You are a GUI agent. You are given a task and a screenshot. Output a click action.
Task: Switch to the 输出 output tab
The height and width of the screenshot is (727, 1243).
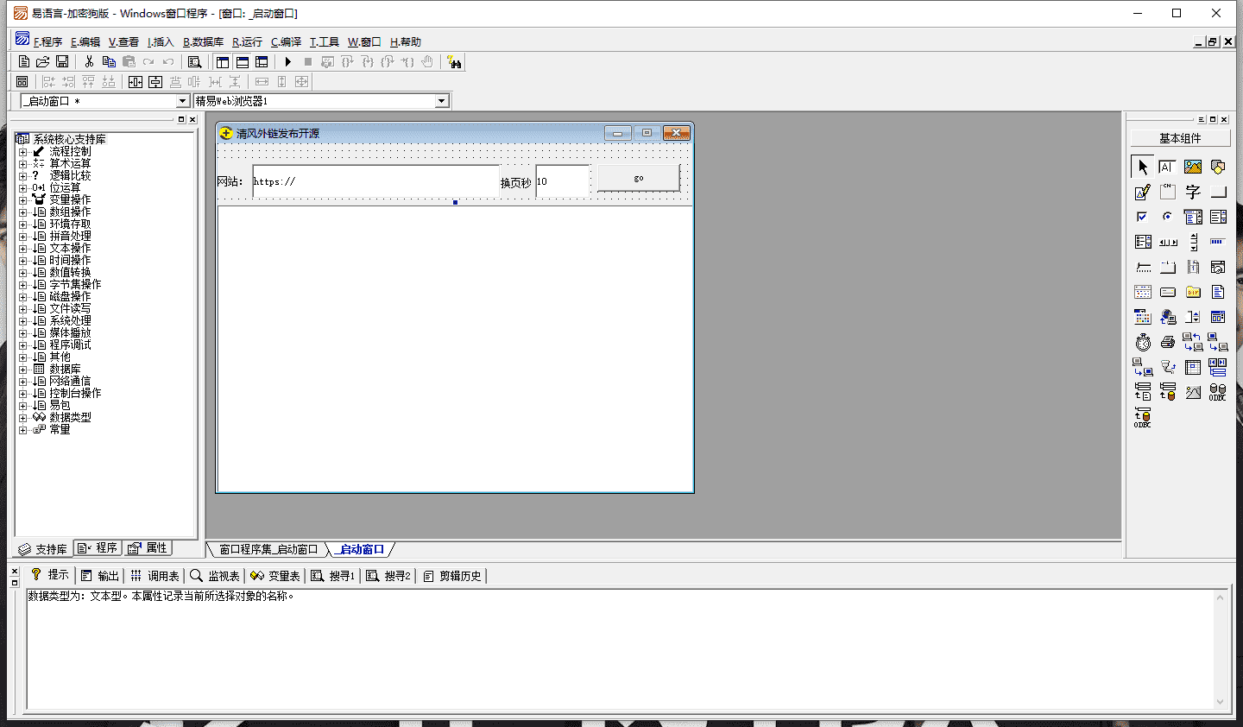point(100,576)
